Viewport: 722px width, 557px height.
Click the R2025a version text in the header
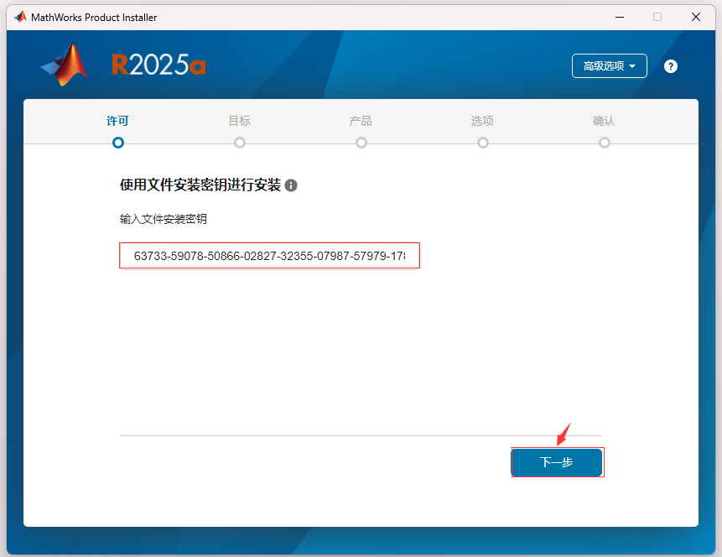tap(158, 64)
